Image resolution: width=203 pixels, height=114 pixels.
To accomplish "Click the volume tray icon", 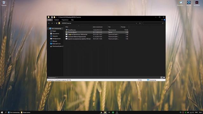I will tap(193, 112).
